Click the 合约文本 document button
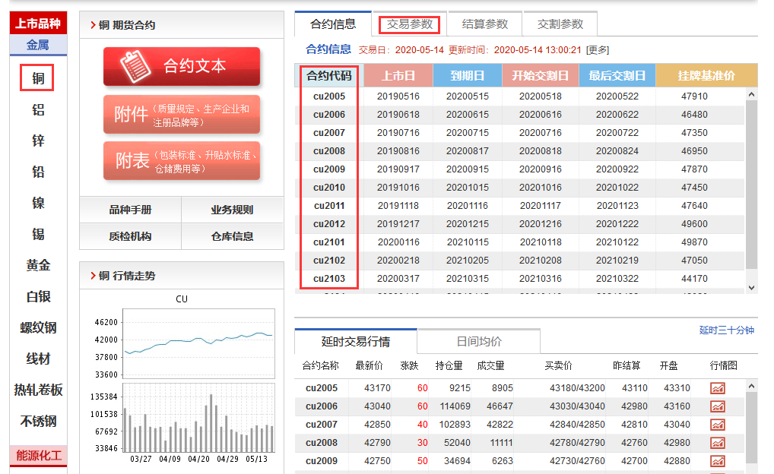Viewport: 774px width, 474px height. coord(182,67)
